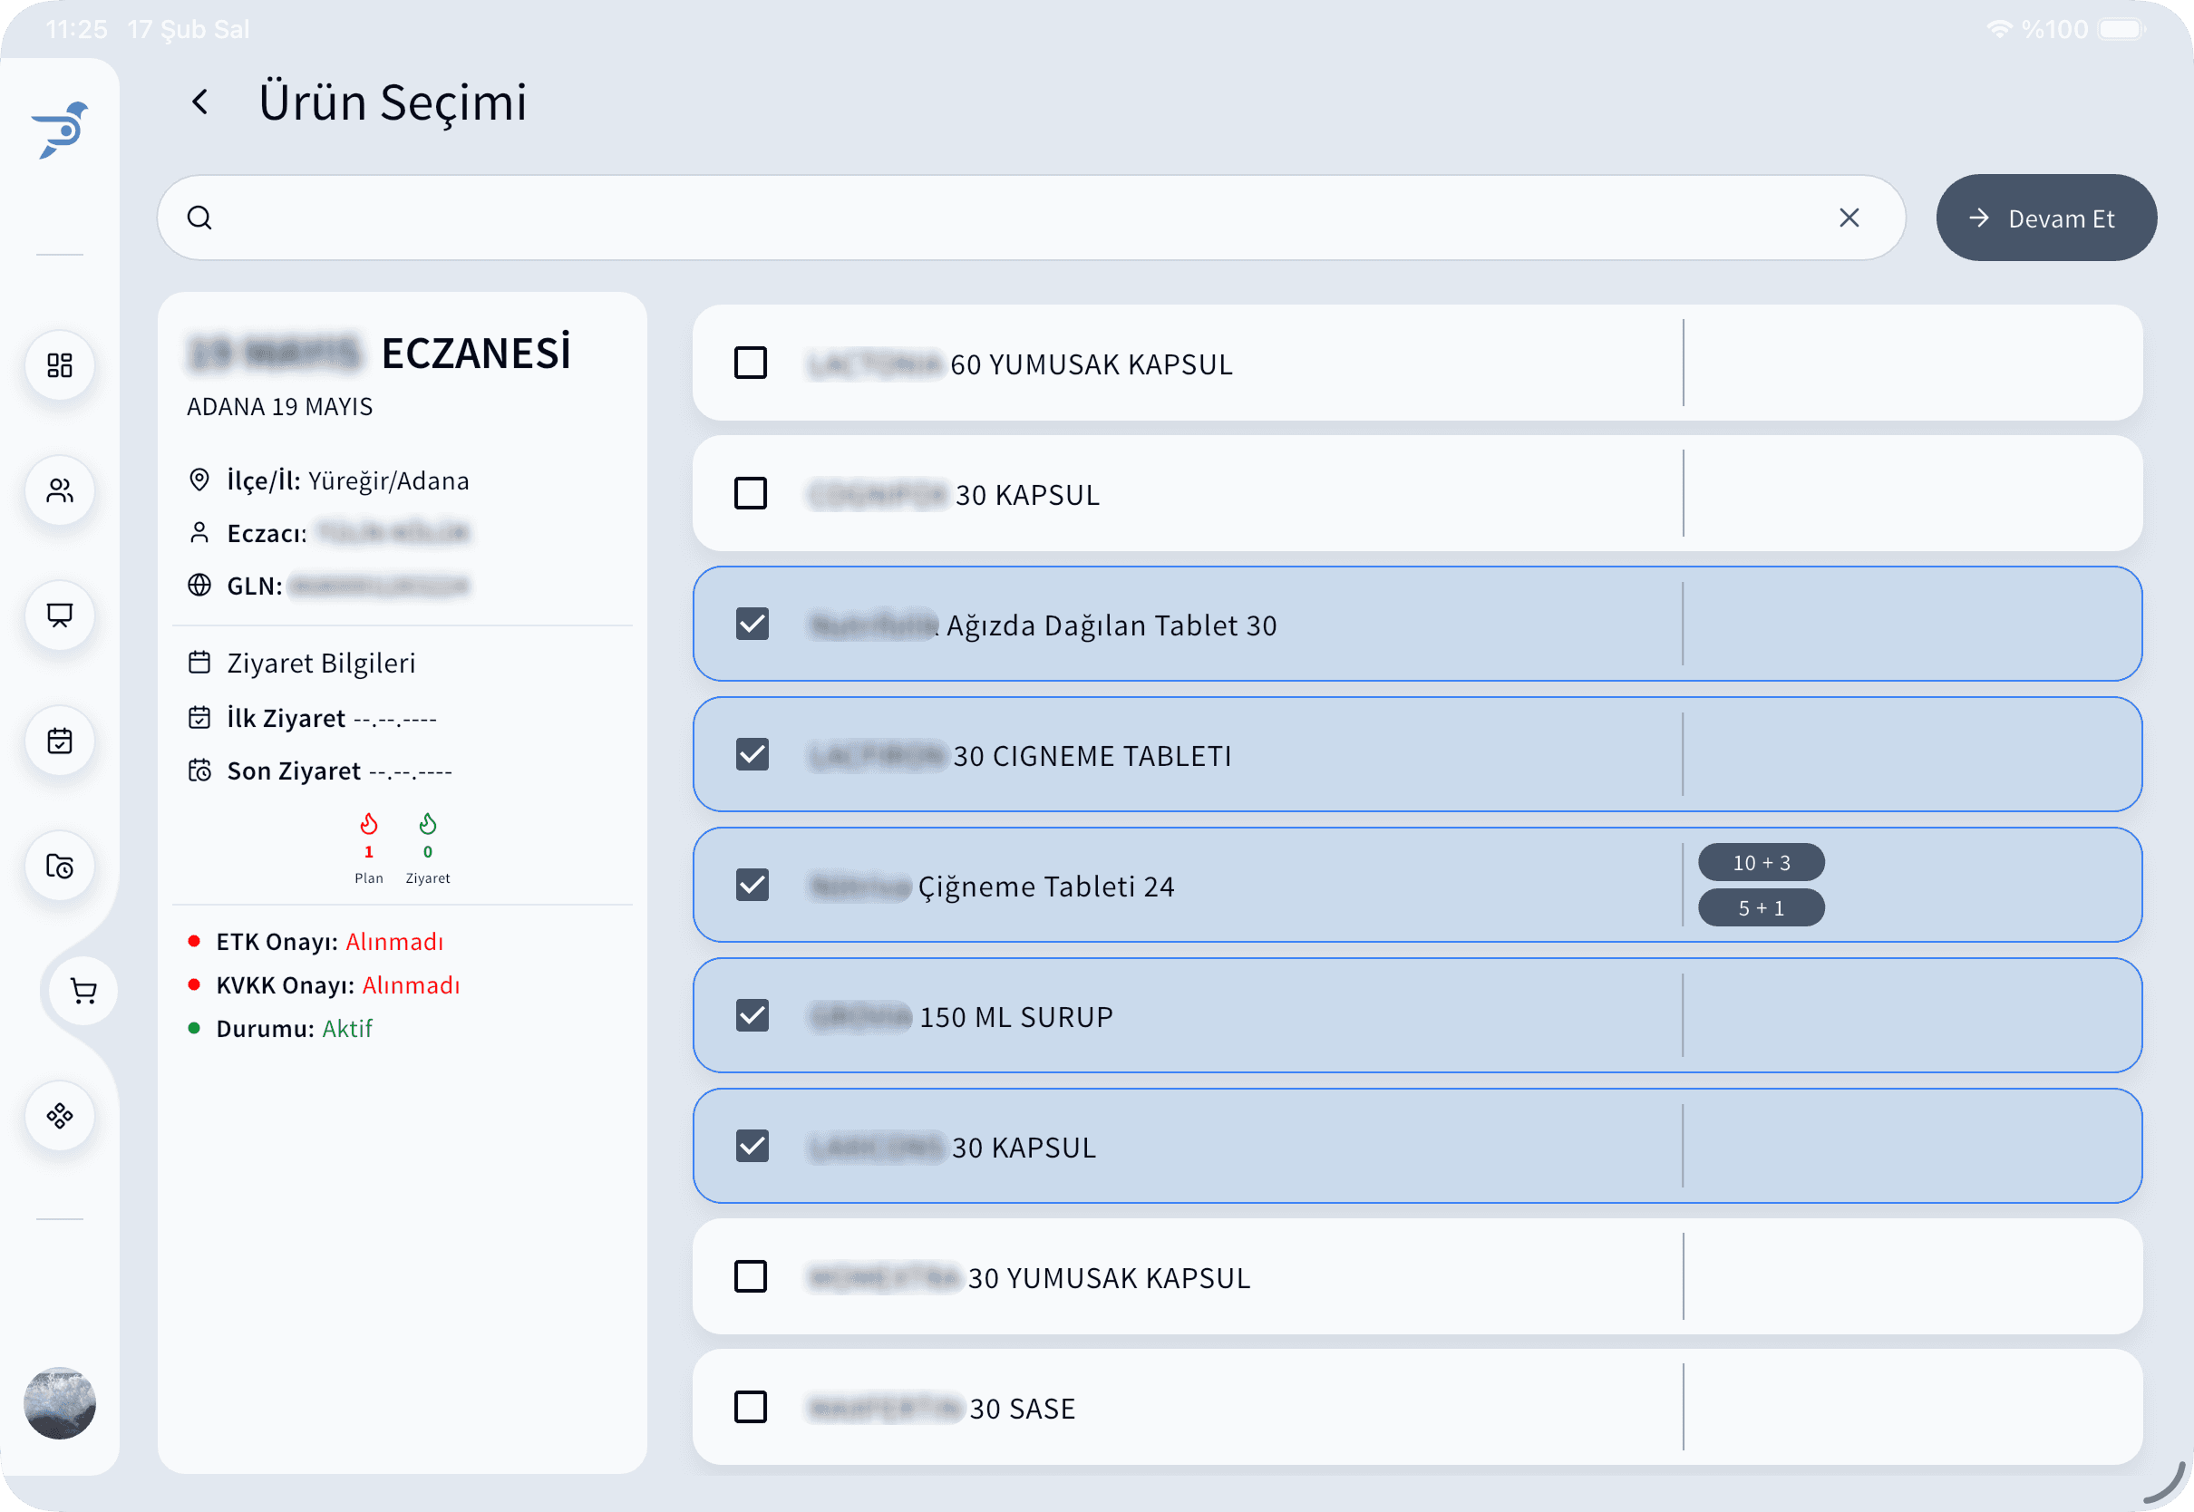The height and width of the screenshot is (1512, 2194).
Task: Select the 30 SASE product row
Action: point(751,1408)
